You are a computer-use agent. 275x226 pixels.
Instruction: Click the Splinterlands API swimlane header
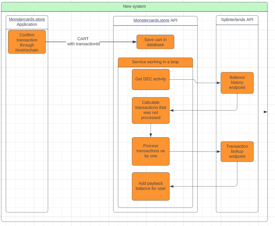tap(237, 20)
